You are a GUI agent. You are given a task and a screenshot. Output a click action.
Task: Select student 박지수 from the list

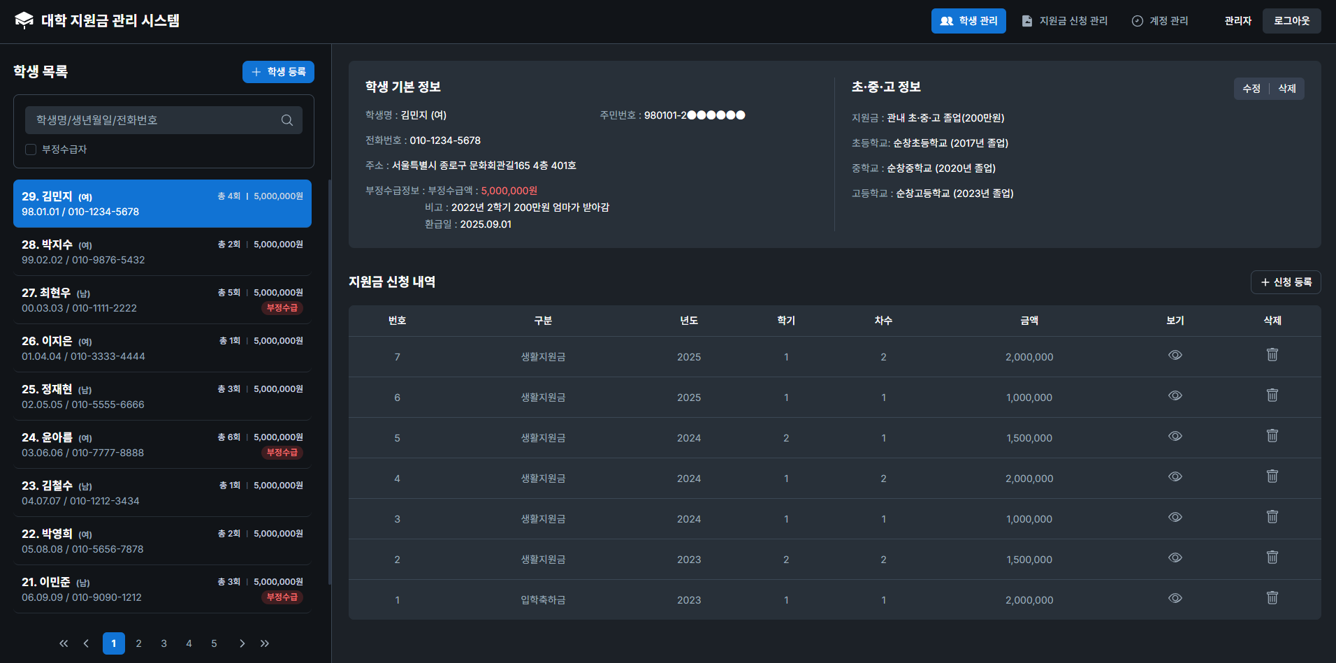162,252
